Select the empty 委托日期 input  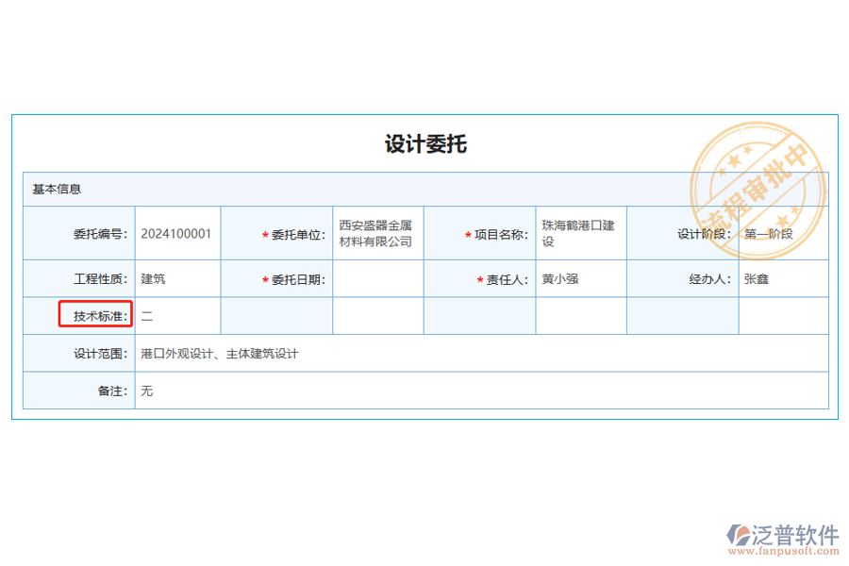pos(375,278)
